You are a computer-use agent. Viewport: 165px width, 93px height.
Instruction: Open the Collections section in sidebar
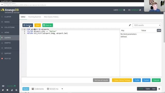pyautogui.click(x=10, y=27)
